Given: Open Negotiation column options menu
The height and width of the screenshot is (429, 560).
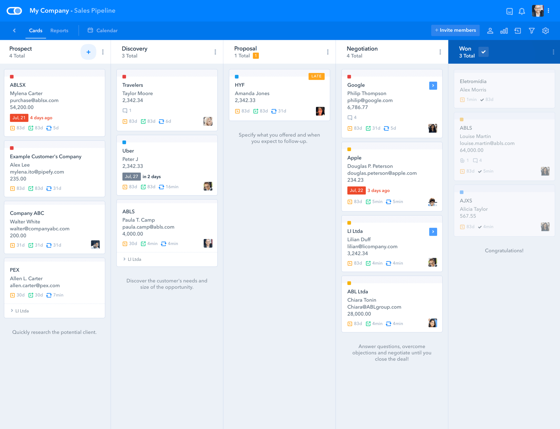Looking at the screenshot, I should pos(440,52).
